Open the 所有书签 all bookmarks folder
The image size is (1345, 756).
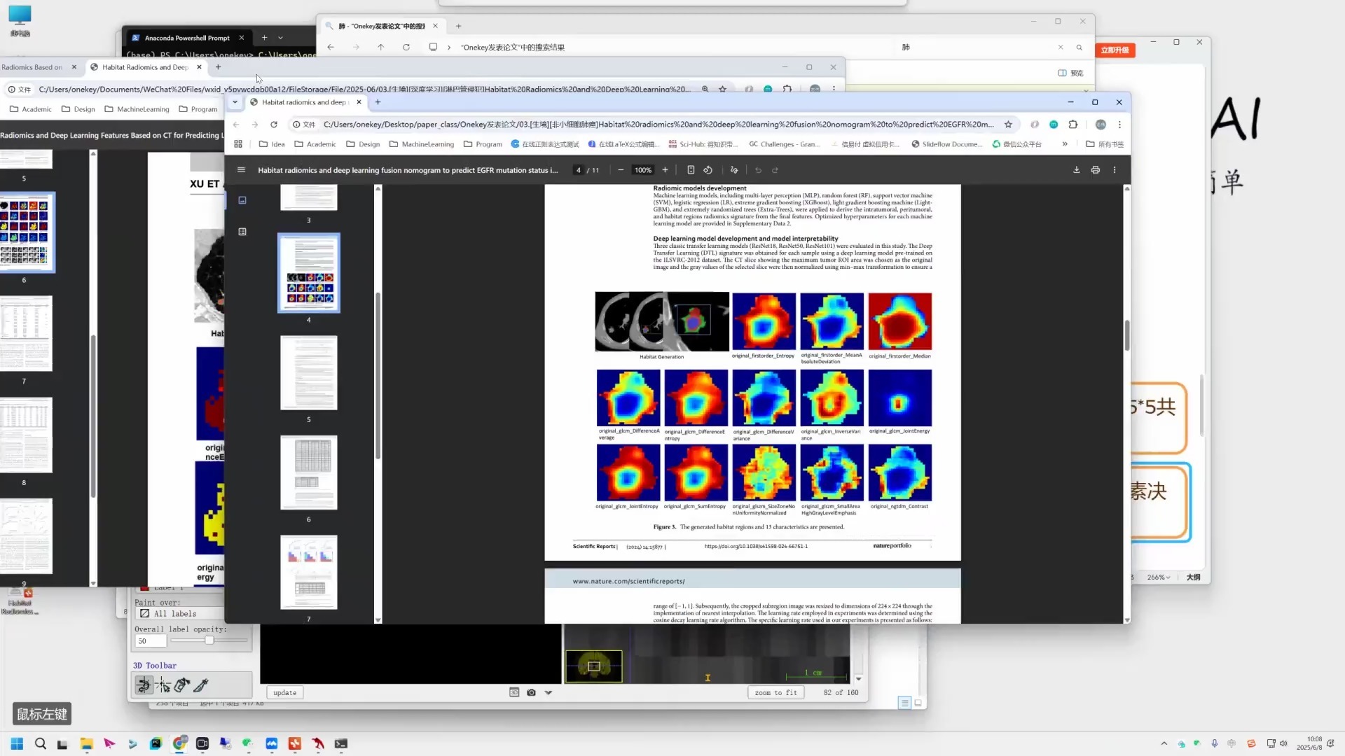coord(1105,144)
